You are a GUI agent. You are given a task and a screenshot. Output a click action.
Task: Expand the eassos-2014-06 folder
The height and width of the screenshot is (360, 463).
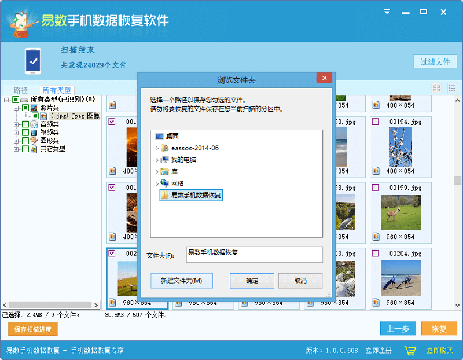pos(157,148)
